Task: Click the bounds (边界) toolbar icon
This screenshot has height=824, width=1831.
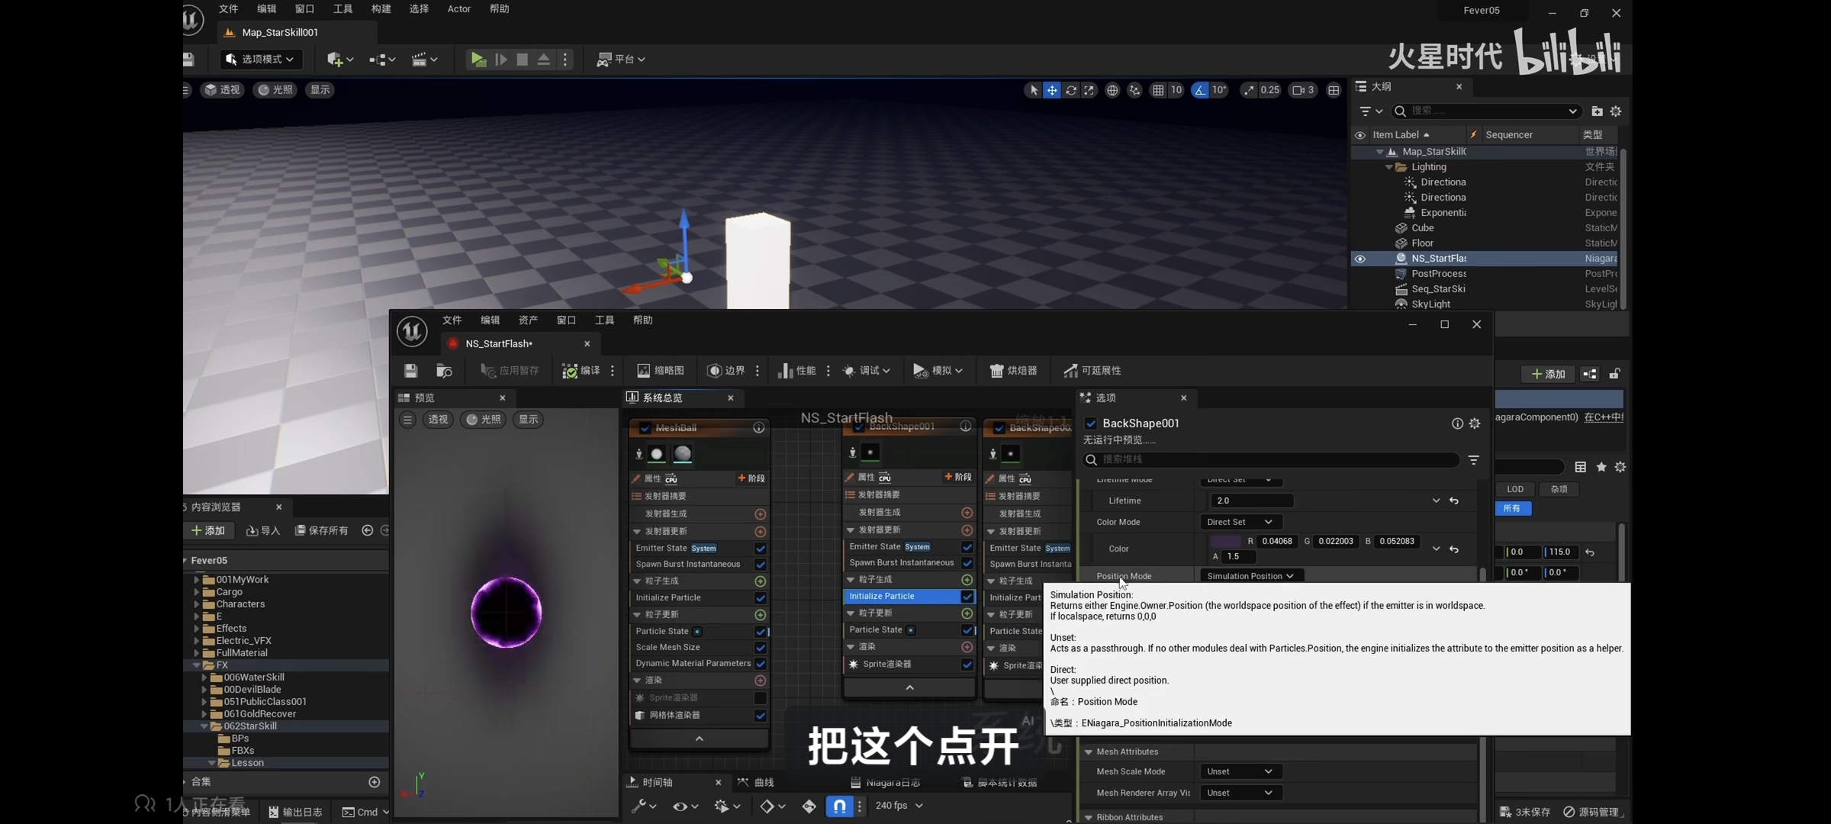Action: (x=714, y=371)
